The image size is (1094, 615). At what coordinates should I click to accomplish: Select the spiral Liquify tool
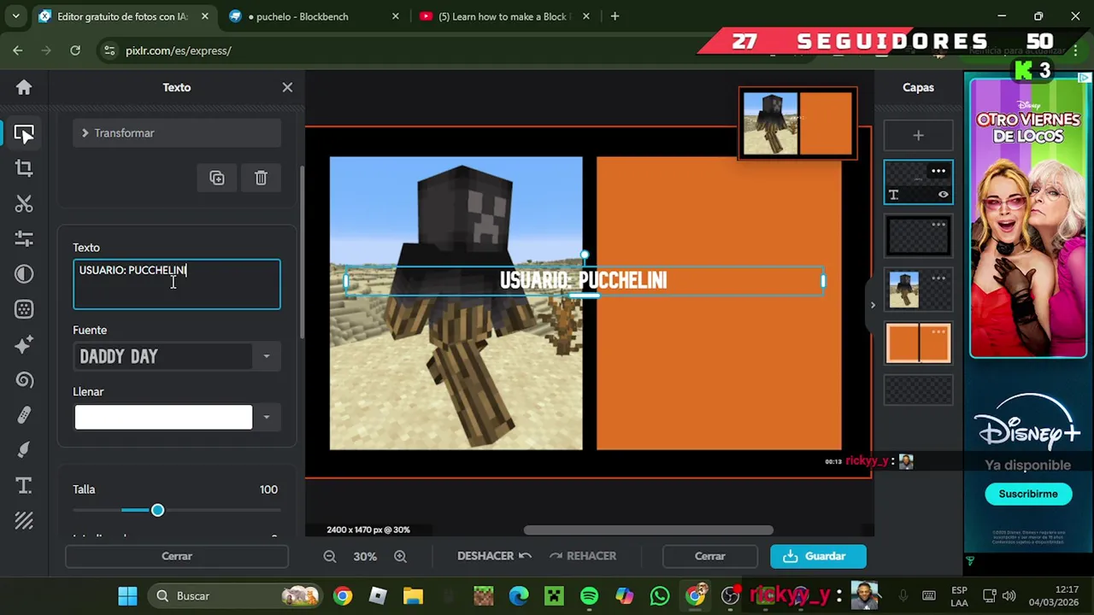pos(24,379)
